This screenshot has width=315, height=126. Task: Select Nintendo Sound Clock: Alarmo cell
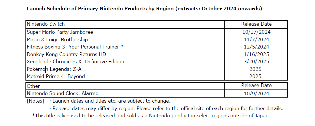63,93
